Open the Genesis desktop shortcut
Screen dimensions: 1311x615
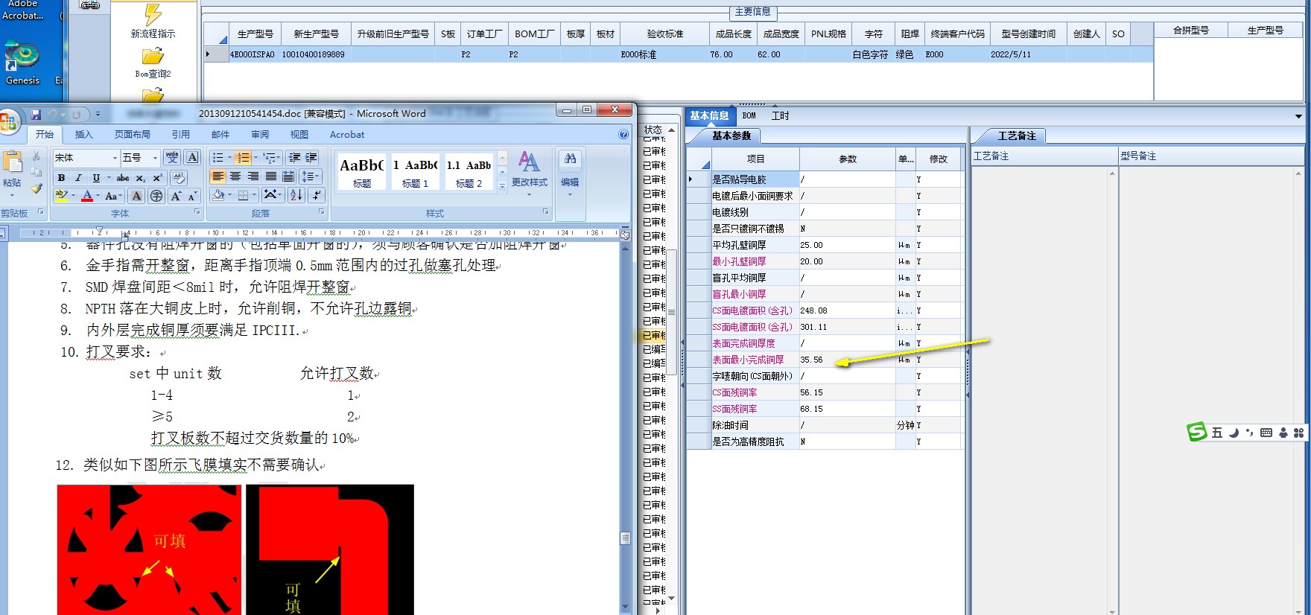[22, 63]
